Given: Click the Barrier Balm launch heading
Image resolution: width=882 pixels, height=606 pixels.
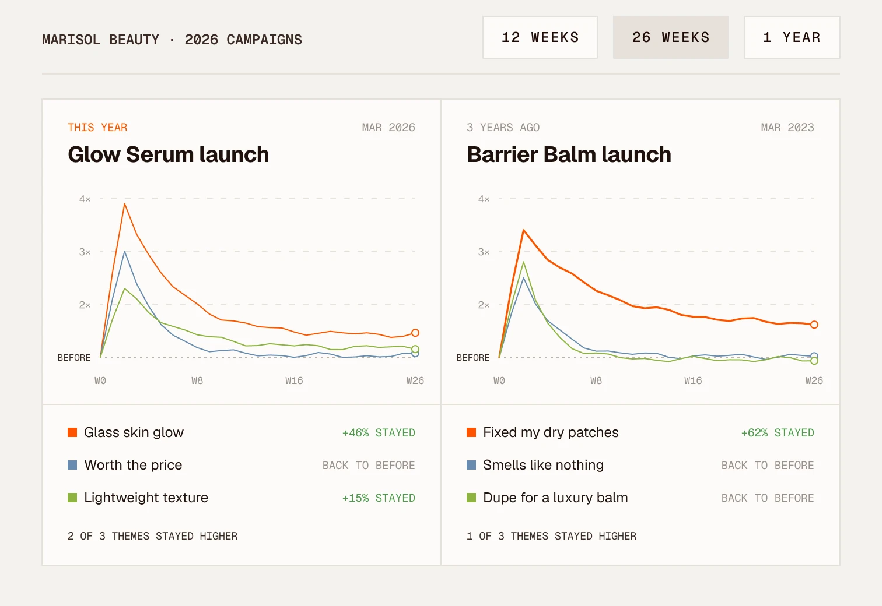Looking at the screenshot, I should click(569, 154).
